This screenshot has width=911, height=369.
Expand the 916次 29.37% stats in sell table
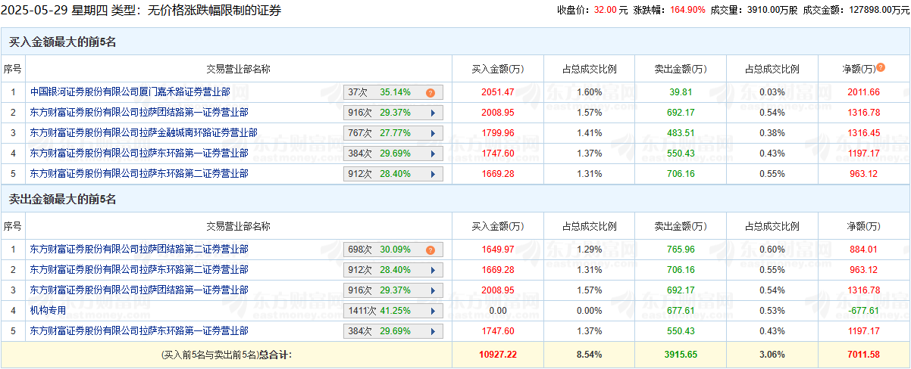point(393,290)
